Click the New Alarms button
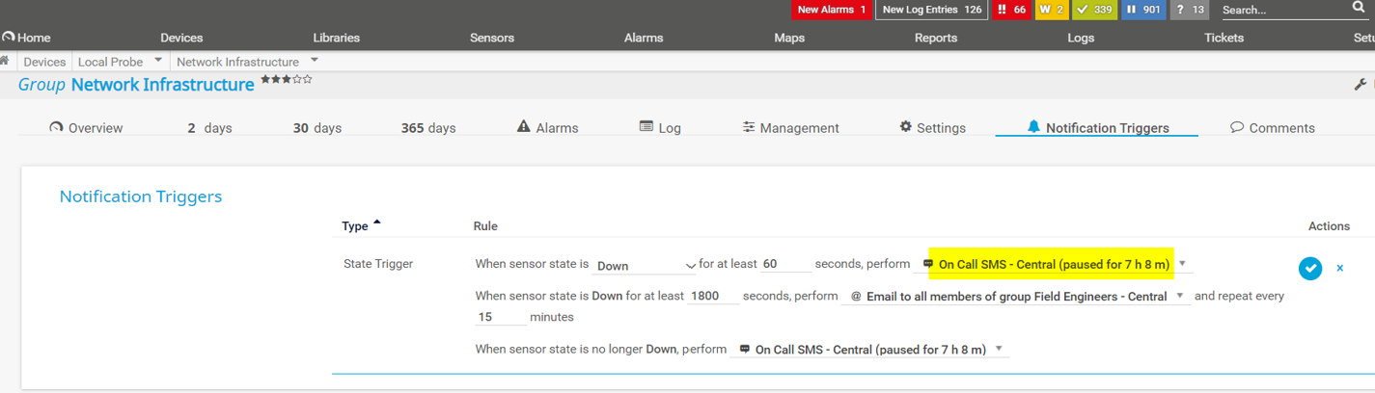Viewport: 1375px width, 393px height. (x=831, y=10)
